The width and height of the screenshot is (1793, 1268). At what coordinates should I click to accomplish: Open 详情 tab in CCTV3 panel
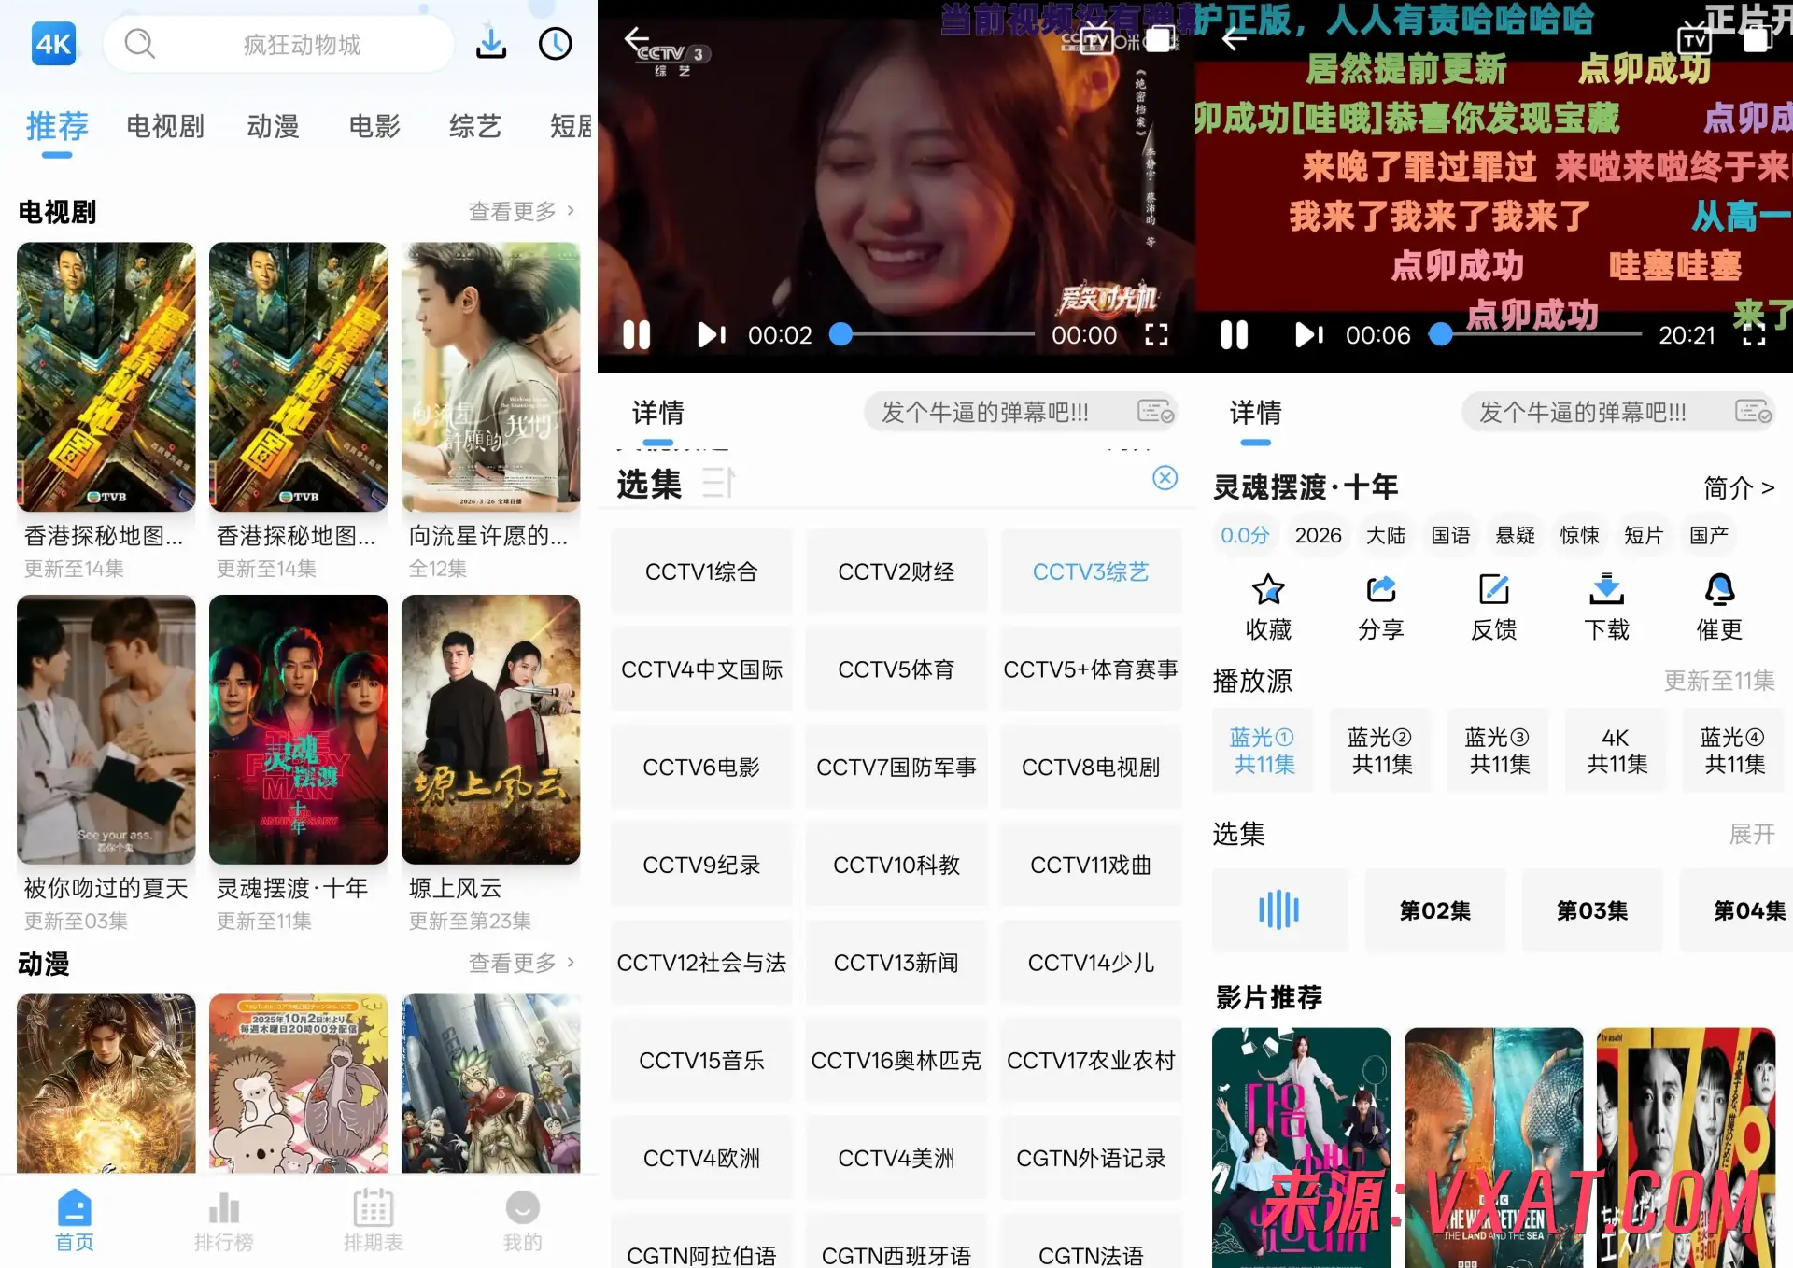tap(657, 413)
